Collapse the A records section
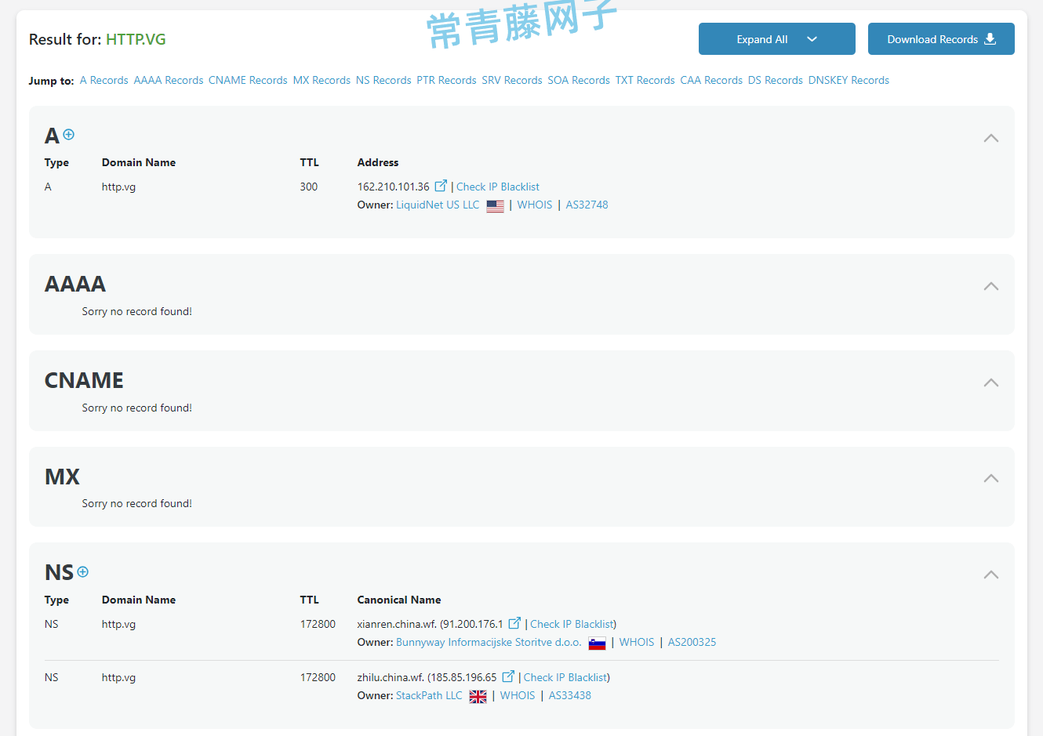 [x=990, y=138]
